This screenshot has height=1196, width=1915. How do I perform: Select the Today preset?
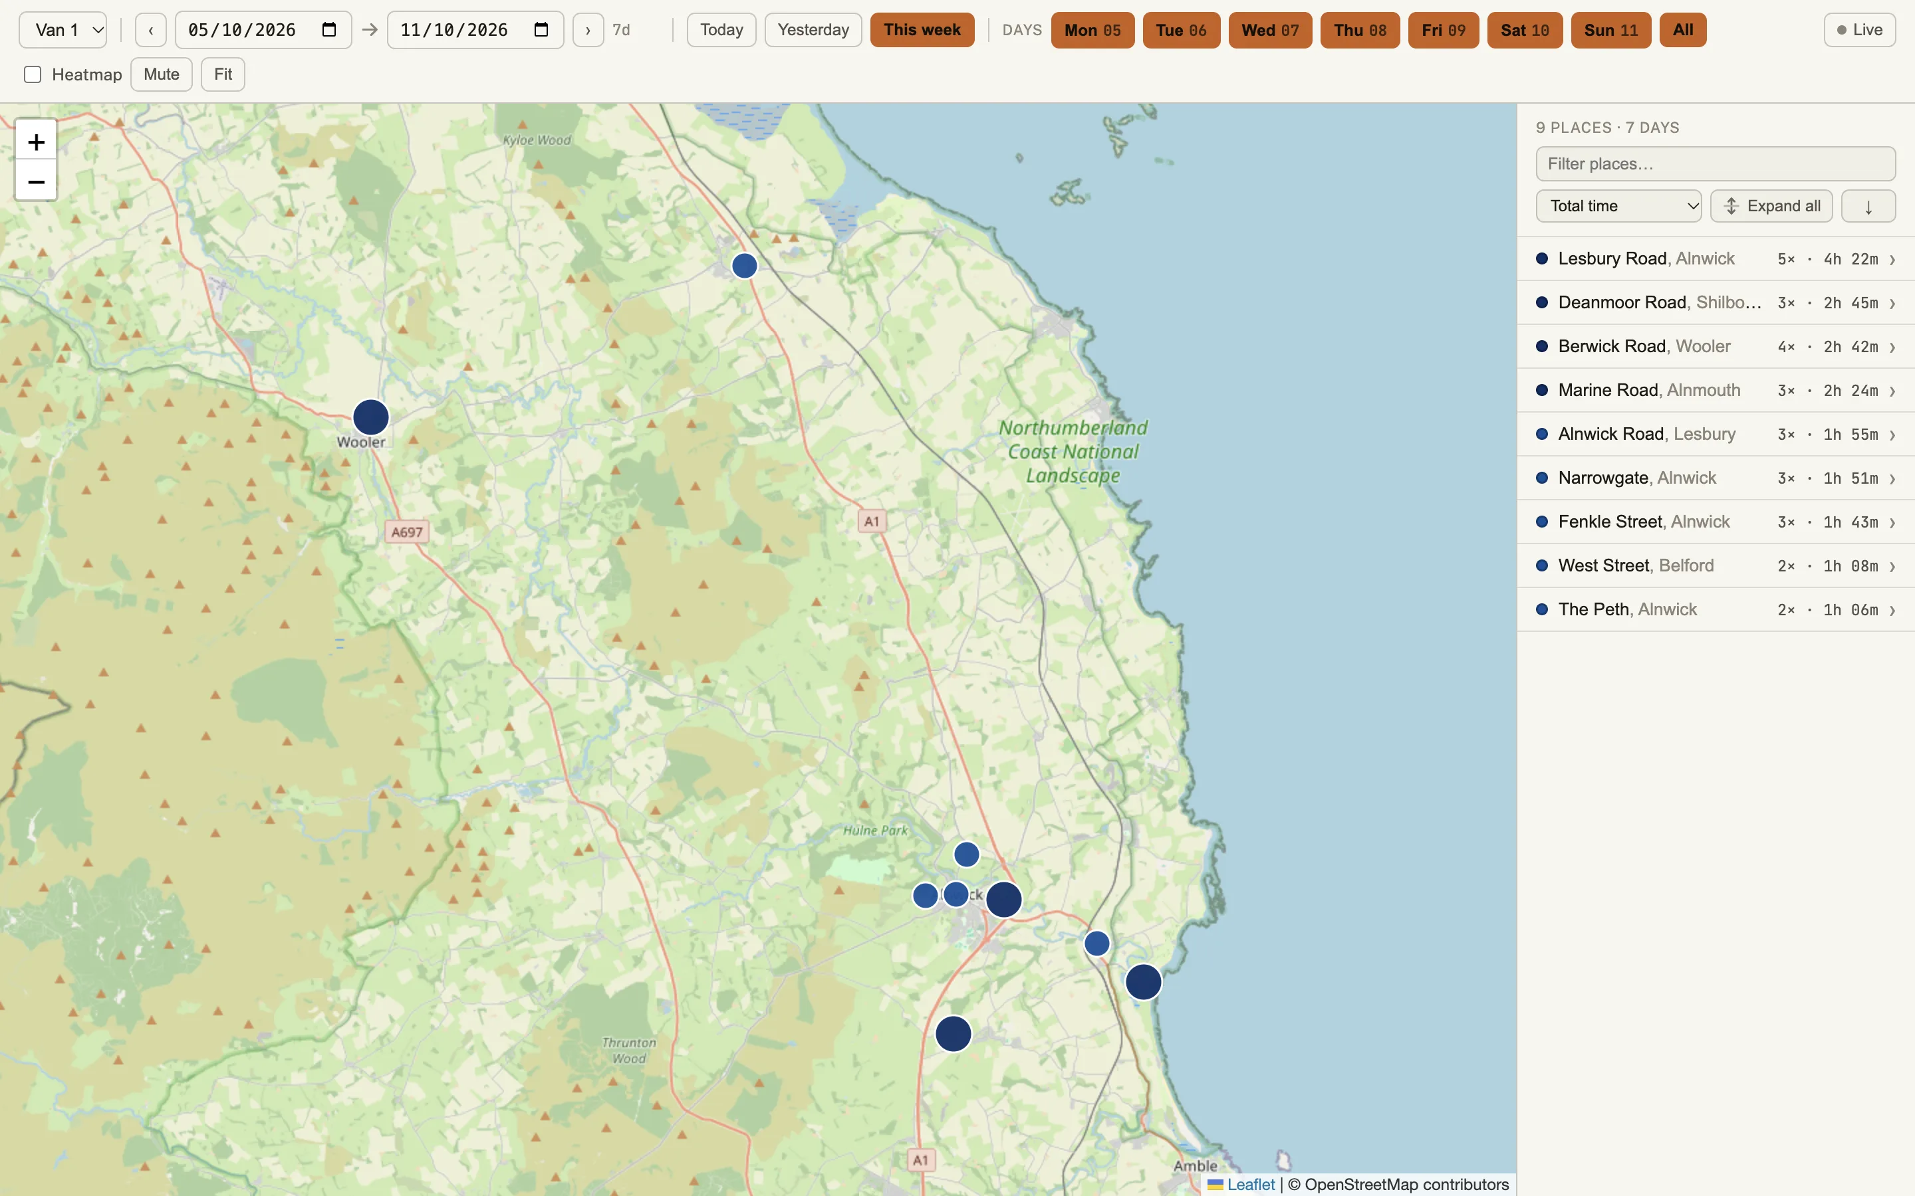point(721,30)
